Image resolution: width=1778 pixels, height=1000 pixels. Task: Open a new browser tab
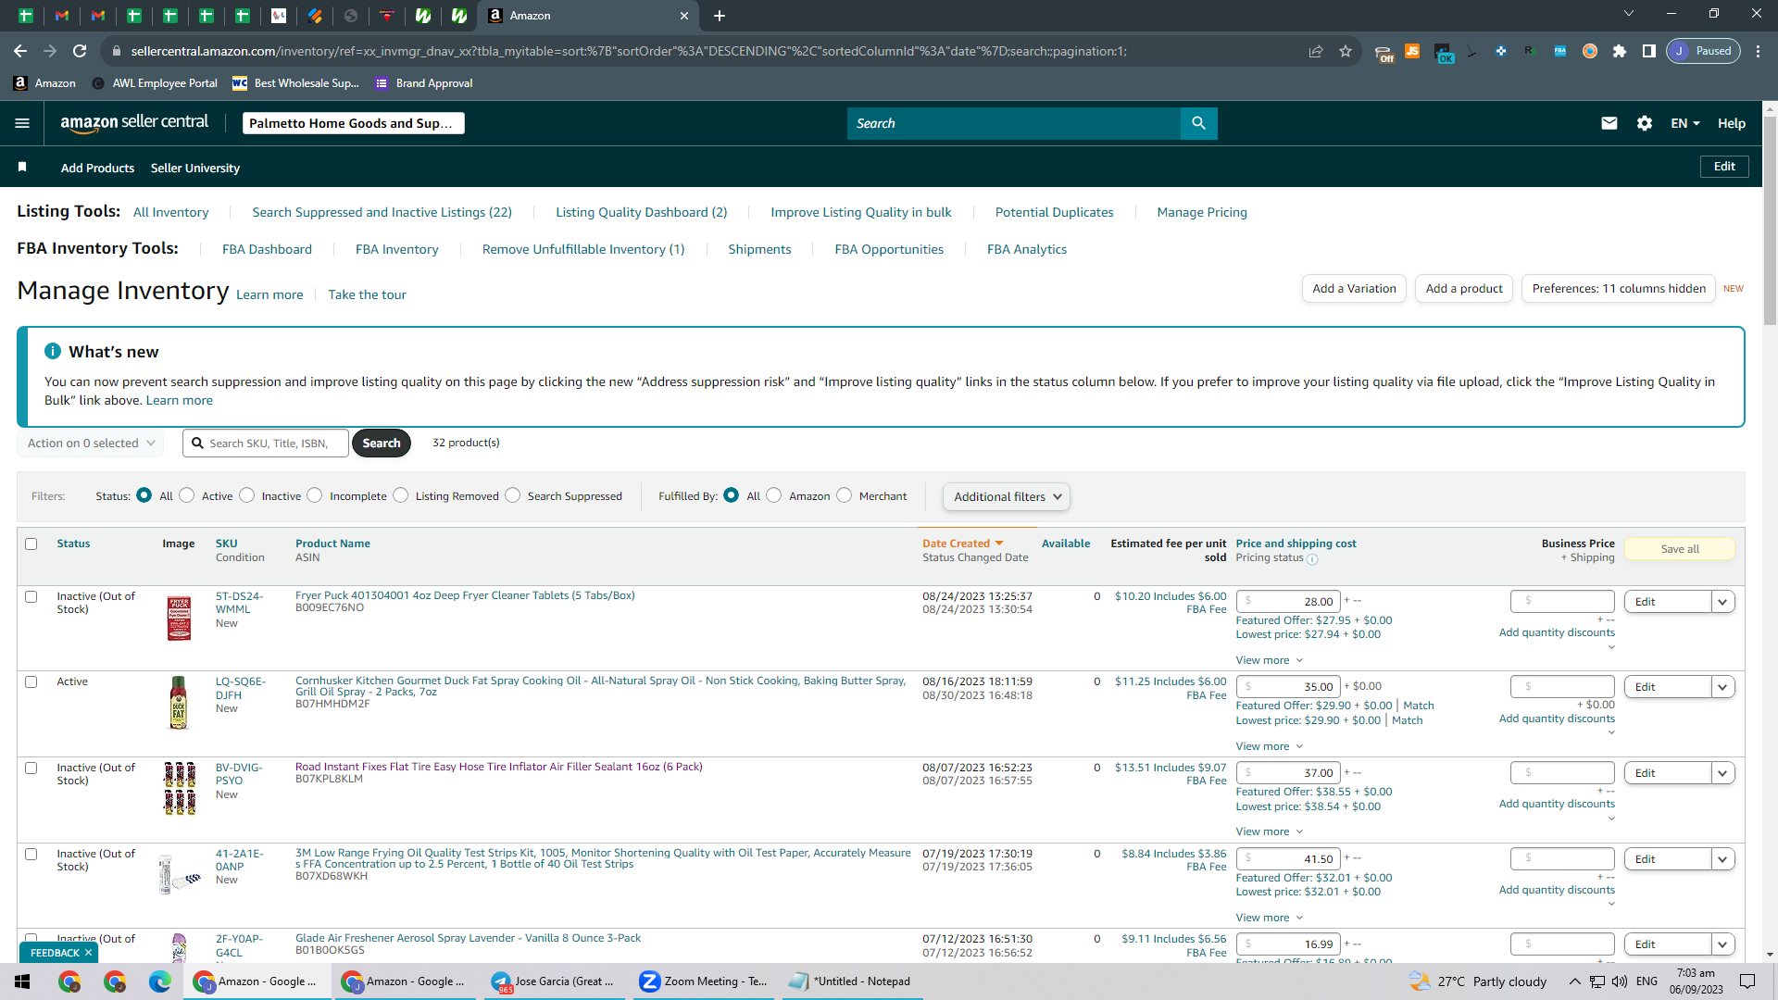tap(720, 16)
